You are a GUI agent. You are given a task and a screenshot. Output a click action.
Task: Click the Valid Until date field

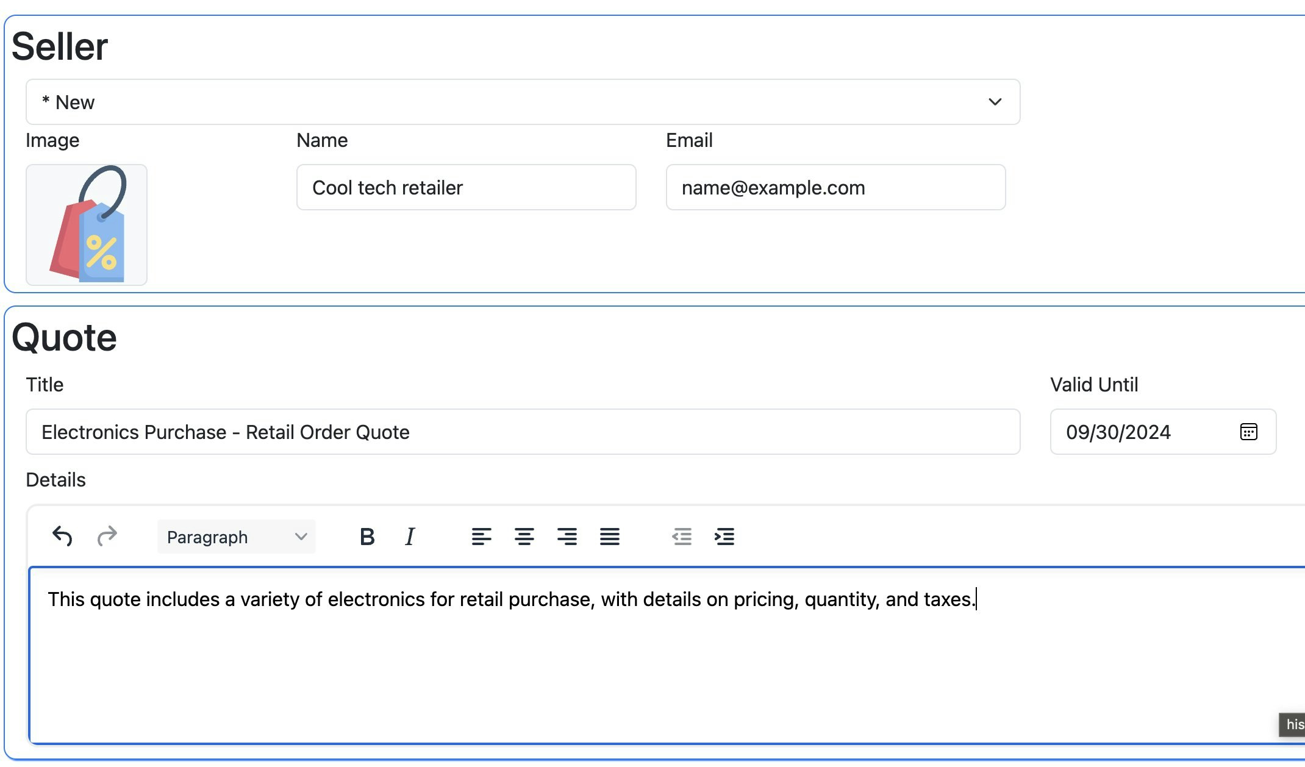[1134, 432]
